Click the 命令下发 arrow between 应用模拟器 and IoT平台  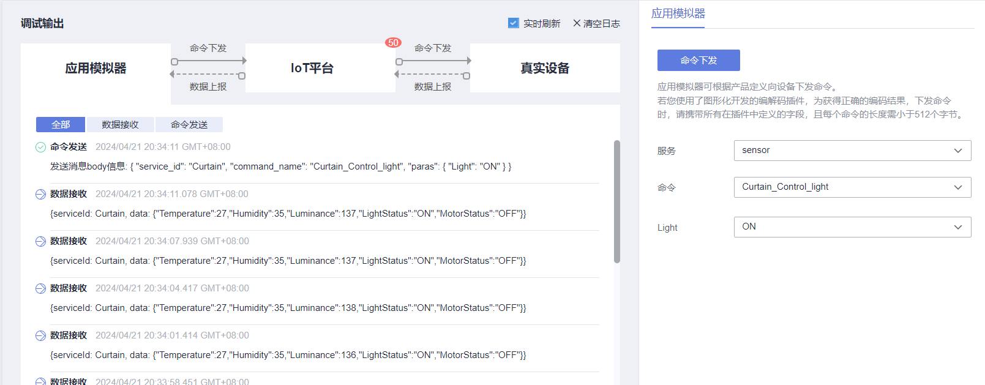(208, 61)
